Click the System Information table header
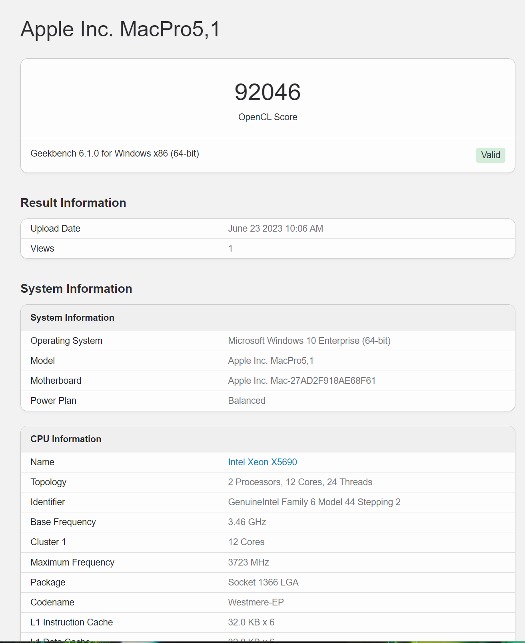Screen dimensions: 525x643 pos(72,318)
